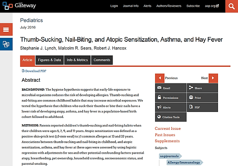Go to previous article arrow
Viewport: 238px width, 166px height.
tap(160, 78)
